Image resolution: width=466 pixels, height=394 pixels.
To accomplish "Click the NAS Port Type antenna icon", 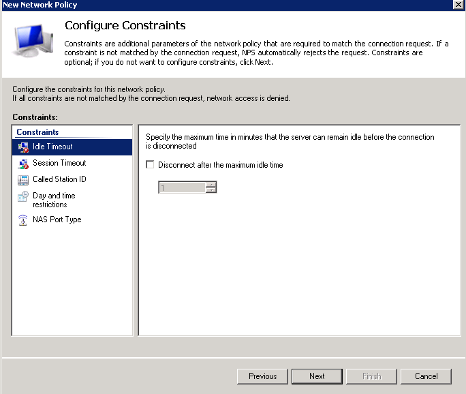I will [x=23, y=220].
